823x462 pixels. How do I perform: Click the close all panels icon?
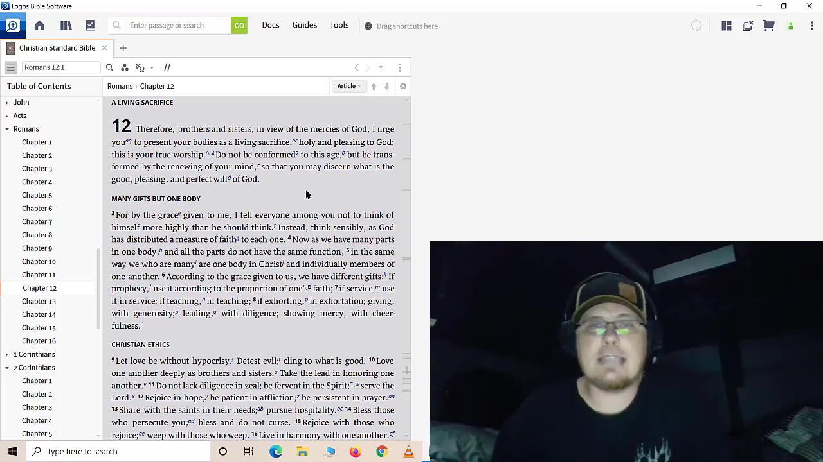coord(748,26)
